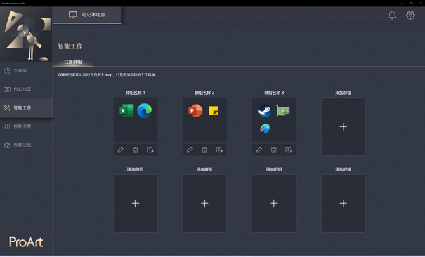425x257 pixels.
Task: Click the edit pencil for group 1
Action: click(x=121, y=150)
